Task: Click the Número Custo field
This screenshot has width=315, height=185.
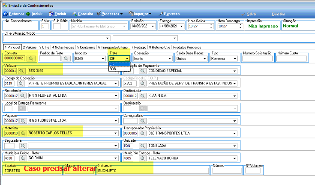Action: click(x=292, y=59)
